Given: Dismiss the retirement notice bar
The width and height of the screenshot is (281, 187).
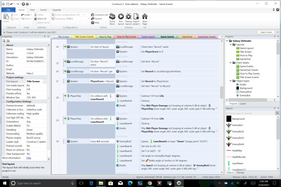Looking at the screenshot, I should tap(277, 32).
